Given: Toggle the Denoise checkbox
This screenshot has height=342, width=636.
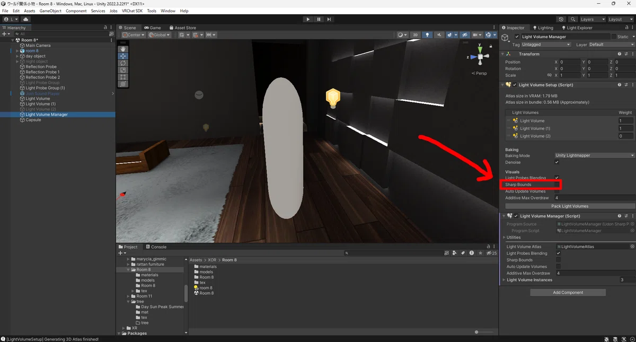Looking at the screenshot, I should point(556,162).
